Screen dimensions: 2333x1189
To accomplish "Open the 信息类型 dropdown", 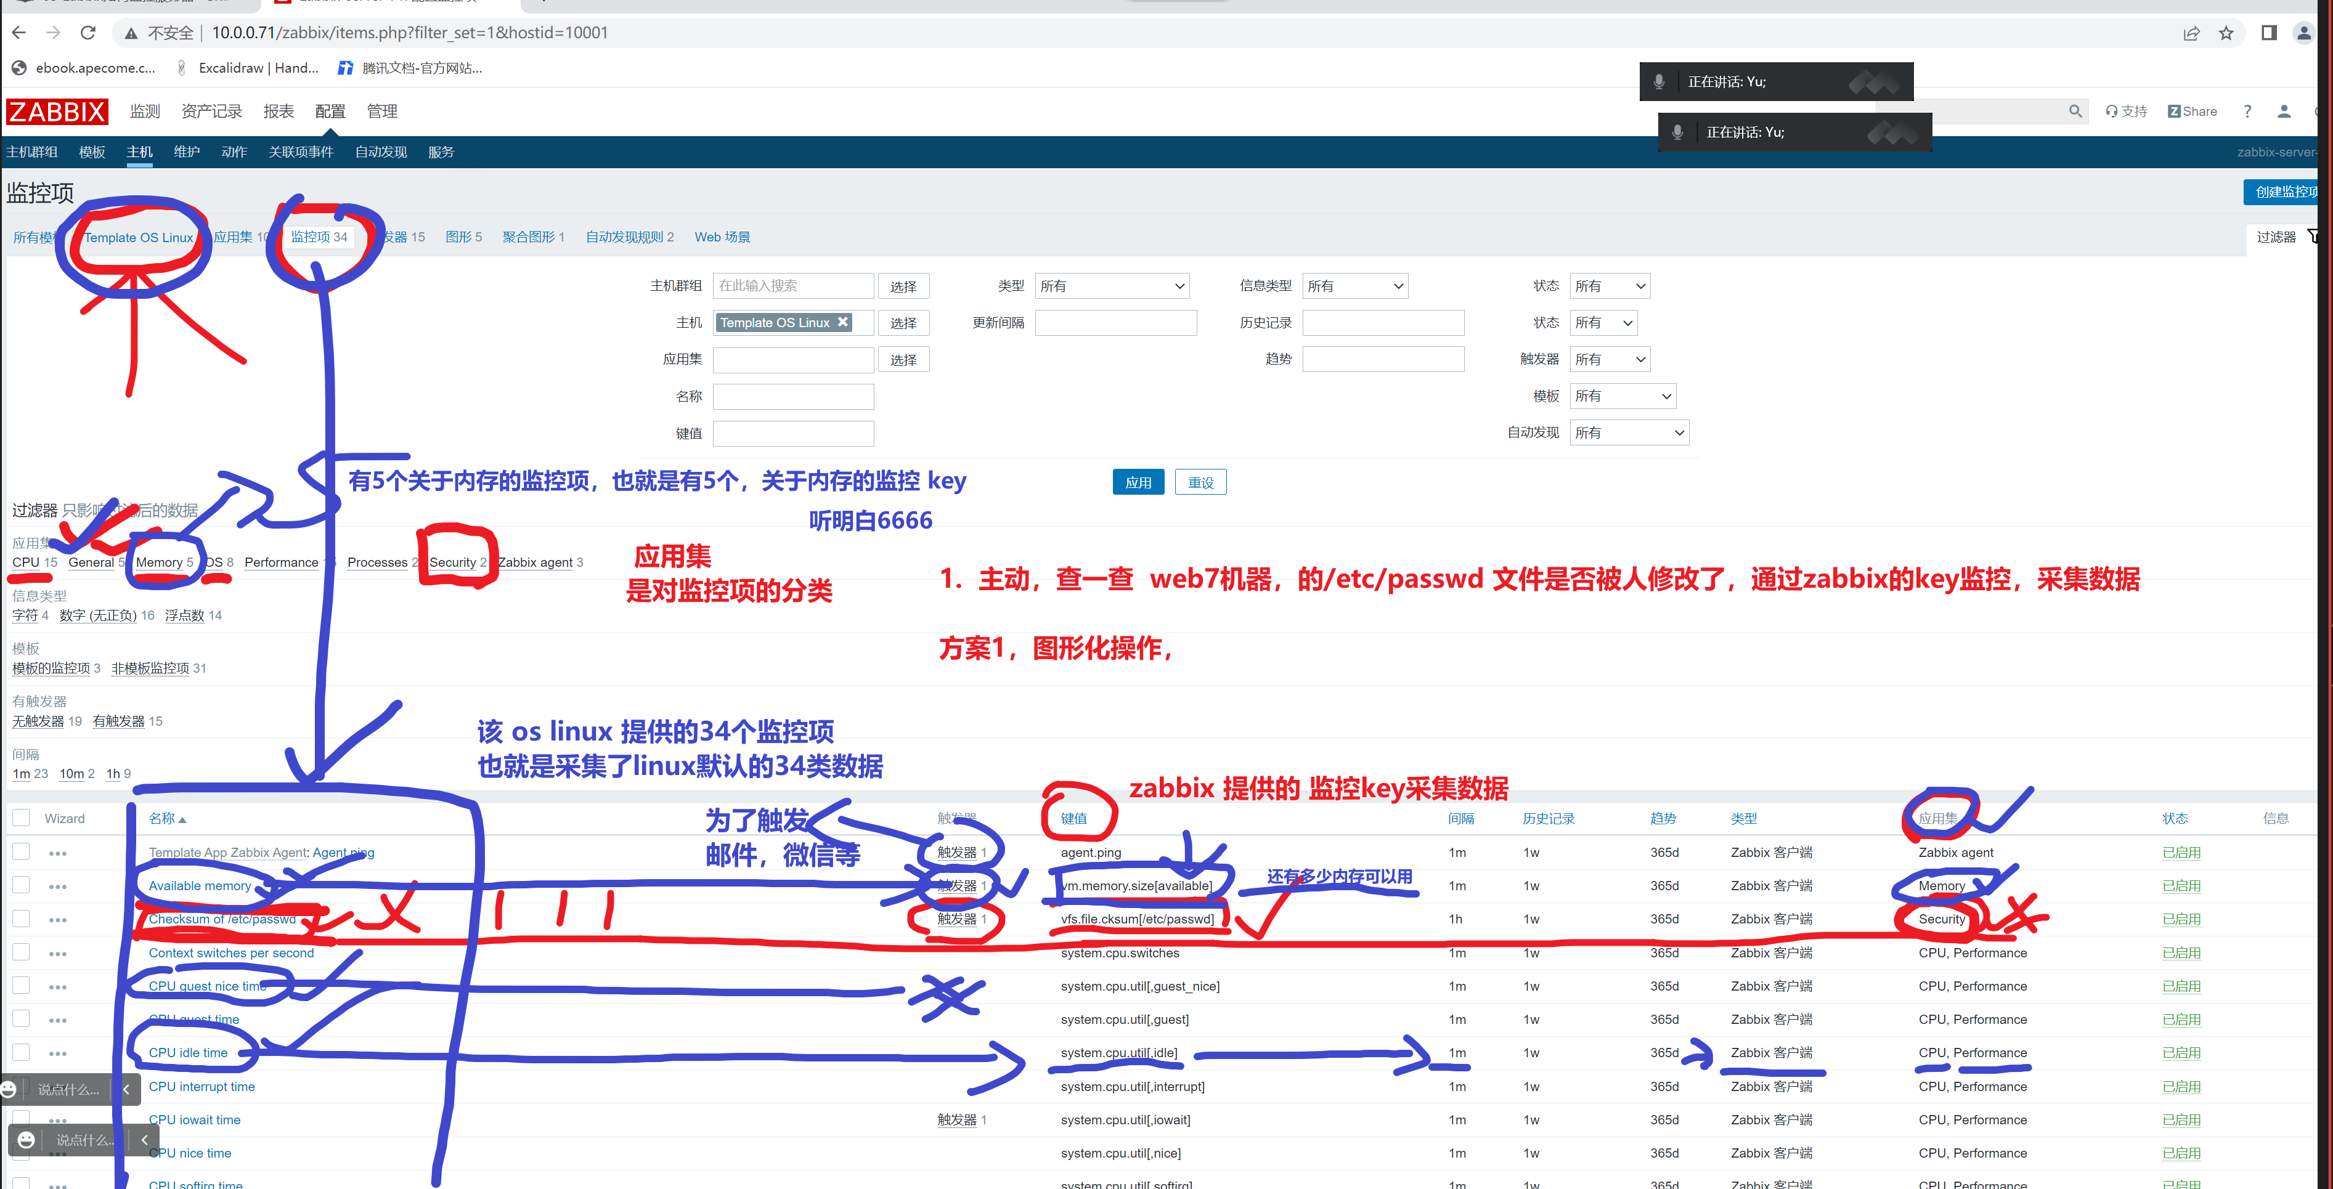I will click(1355, 286).
